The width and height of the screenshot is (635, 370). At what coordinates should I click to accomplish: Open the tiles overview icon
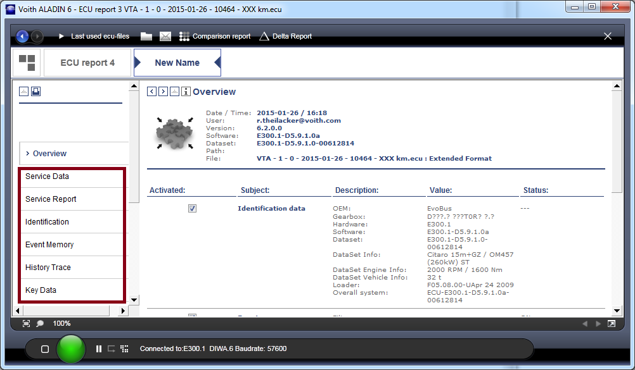(27, 63)
